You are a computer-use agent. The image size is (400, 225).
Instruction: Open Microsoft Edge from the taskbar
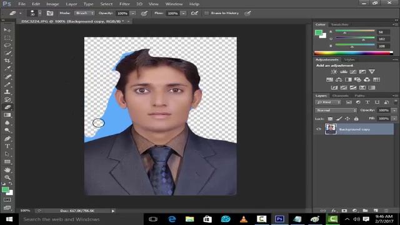click(172, 219)
